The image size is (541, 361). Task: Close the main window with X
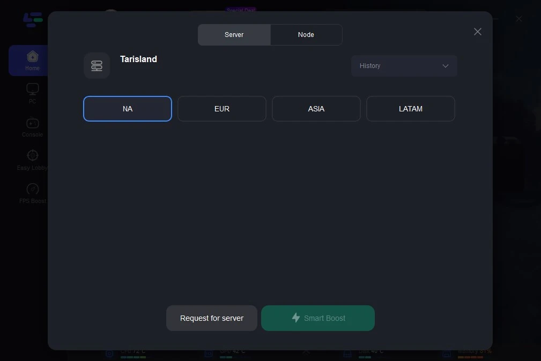click(519, 19)
